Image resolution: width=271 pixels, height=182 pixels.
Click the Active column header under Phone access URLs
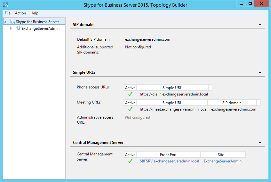(x=130, y=87)
